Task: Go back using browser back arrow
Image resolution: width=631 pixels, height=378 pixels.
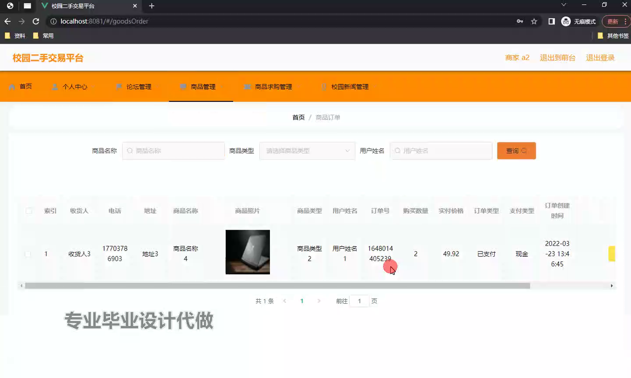Action: pos(7,21)
